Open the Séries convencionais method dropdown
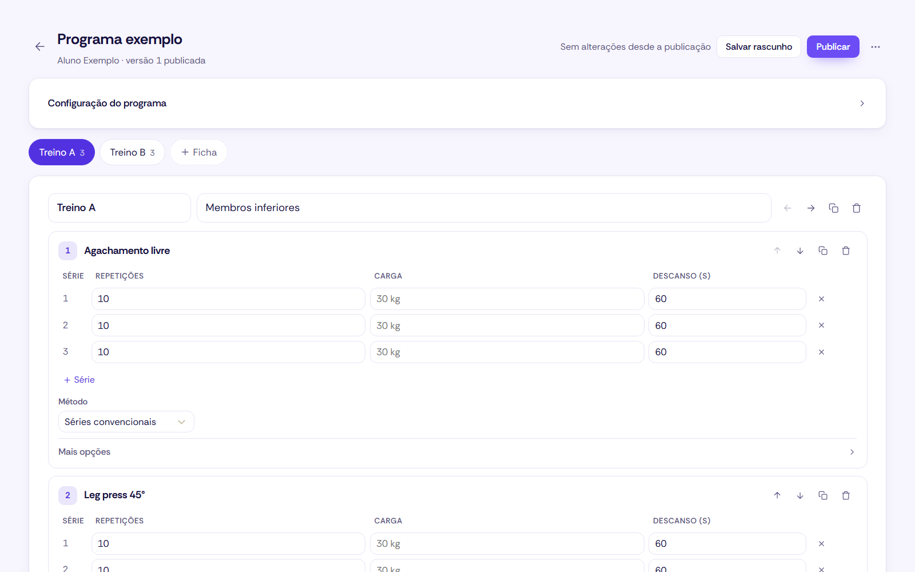Image resolution: width=915 pixels, height=572 pixels. click(126, 422)
